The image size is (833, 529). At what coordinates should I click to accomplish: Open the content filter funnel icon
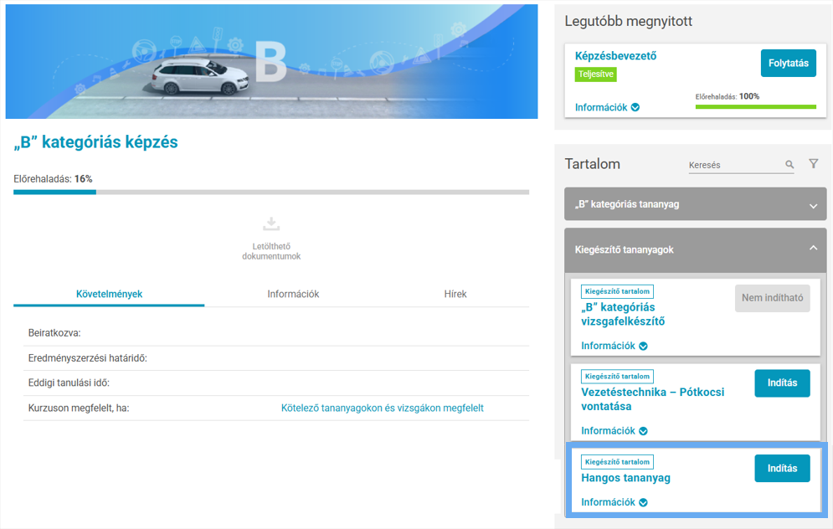point(814,164)
